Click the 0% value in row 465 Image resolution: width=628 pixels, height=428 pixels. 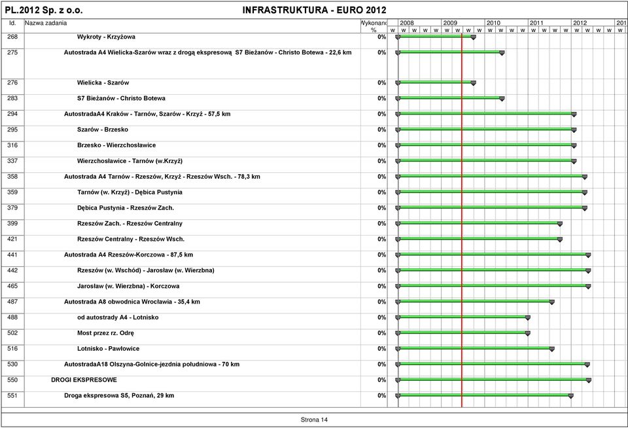(x=381, y=286)
